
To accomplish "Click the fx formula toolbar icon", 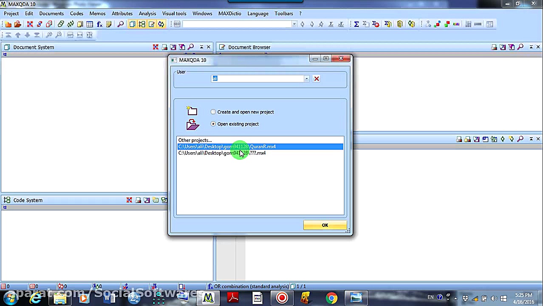I will click(99, 24).
